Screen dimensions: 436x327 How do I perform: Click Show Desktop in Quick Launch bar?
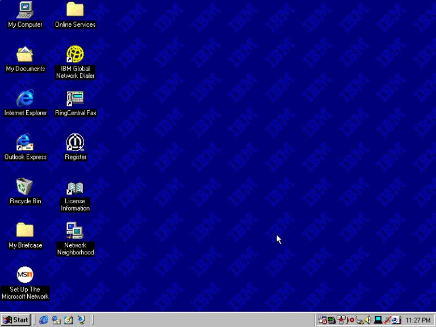pyautogui.click(x=69, y=320)
